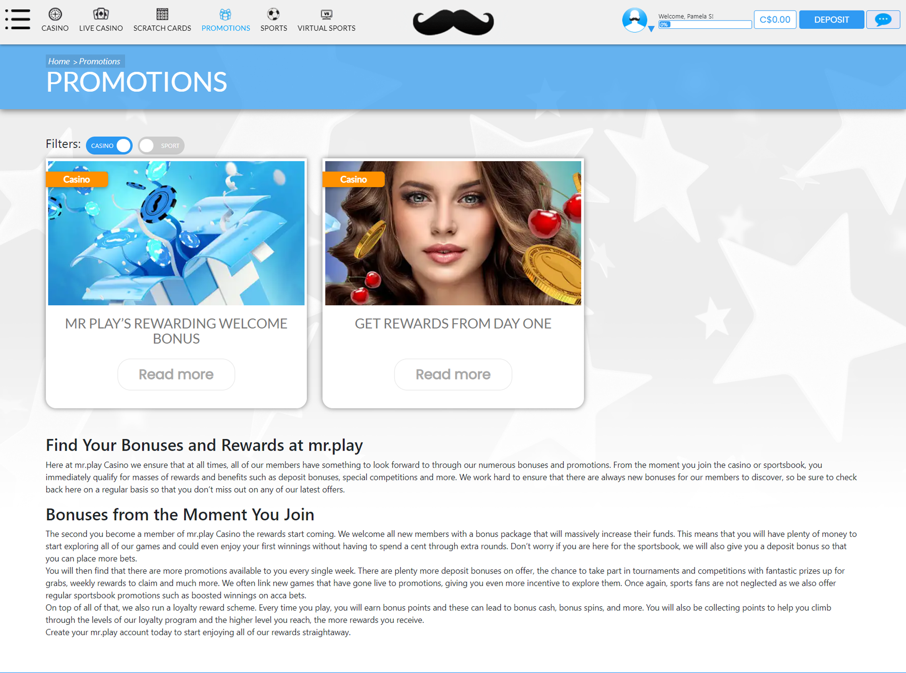The image size is (906, 673).
Task: Click the Get Rewards From Day One title
Action: tap(453, 323)
